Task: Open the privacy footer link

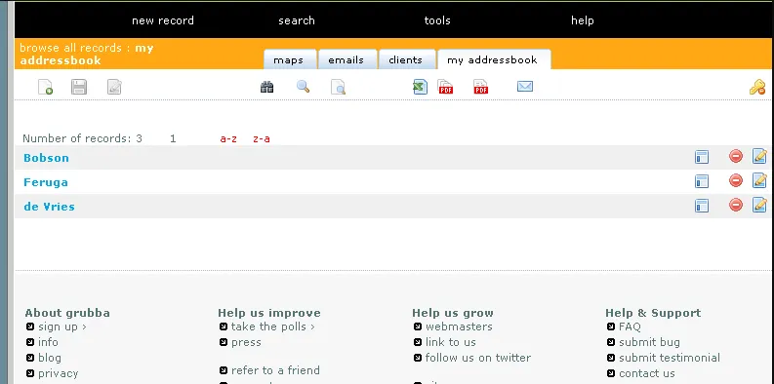Action: coord(59,373)
